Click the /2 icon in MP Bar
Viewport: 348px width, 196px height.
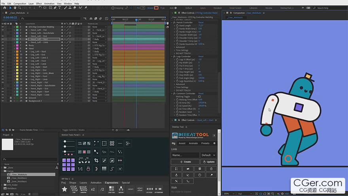tap(102, 189)
